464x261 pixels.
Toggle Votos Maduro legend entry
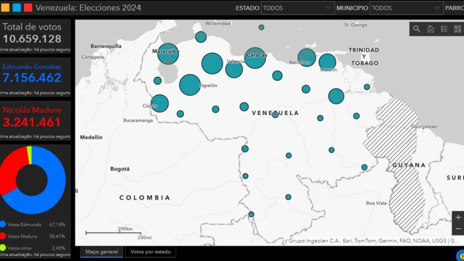pos(22,236)
